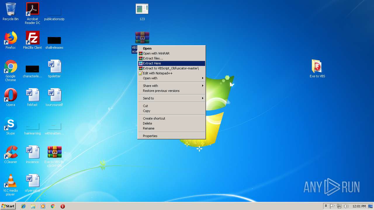Open the 12:01 PM clock
The image size is (374, 210).
click(359, 206)
